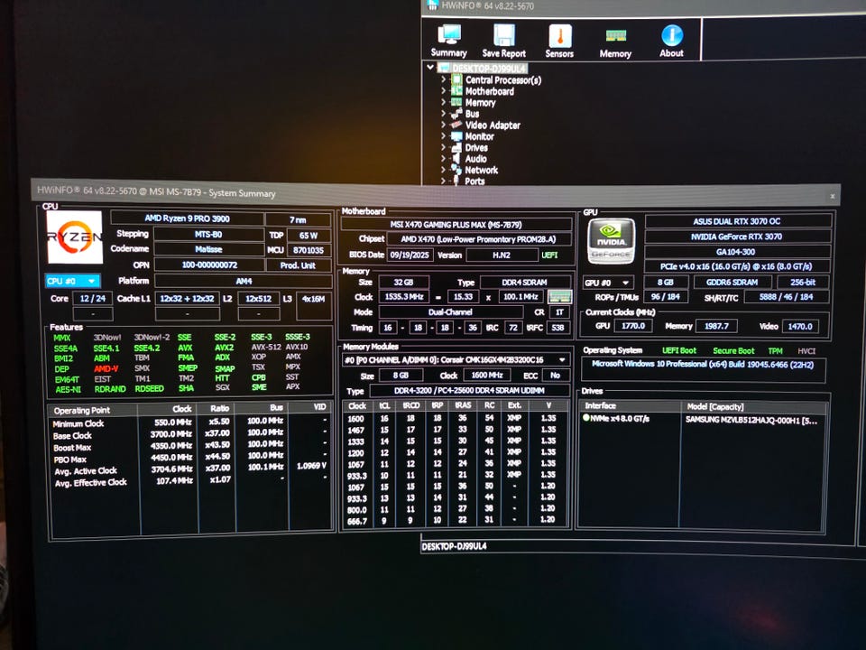Click the Motherboard tree node icon

(456, 90)
